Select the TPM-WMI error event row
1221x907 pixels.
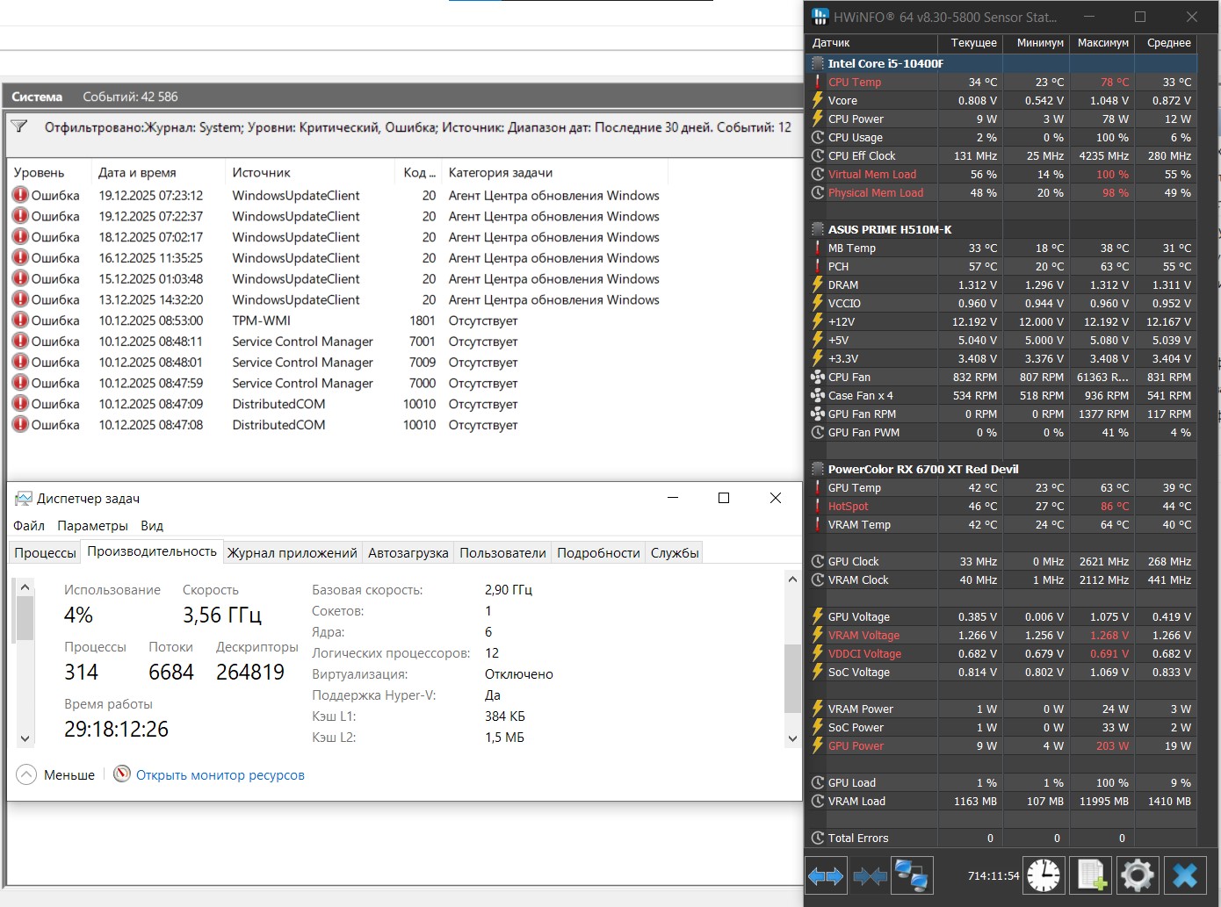click(337, 320)
